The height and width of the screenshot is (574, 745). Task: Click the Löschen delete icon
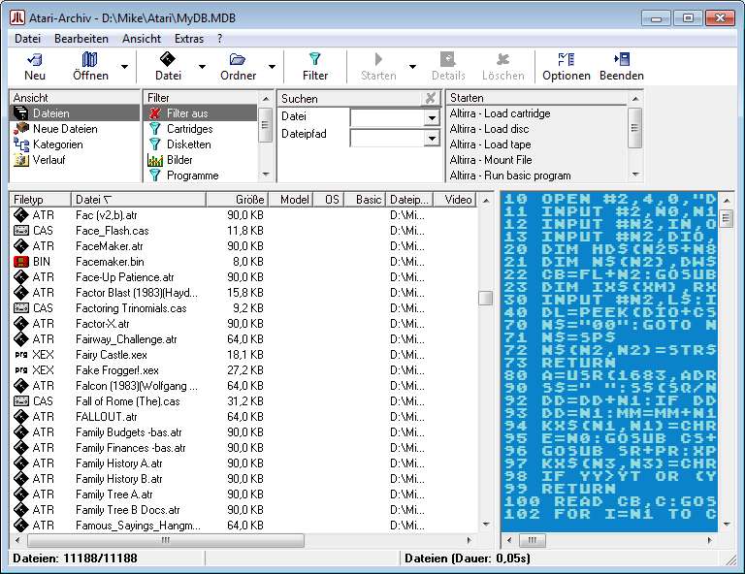point(502,59)
